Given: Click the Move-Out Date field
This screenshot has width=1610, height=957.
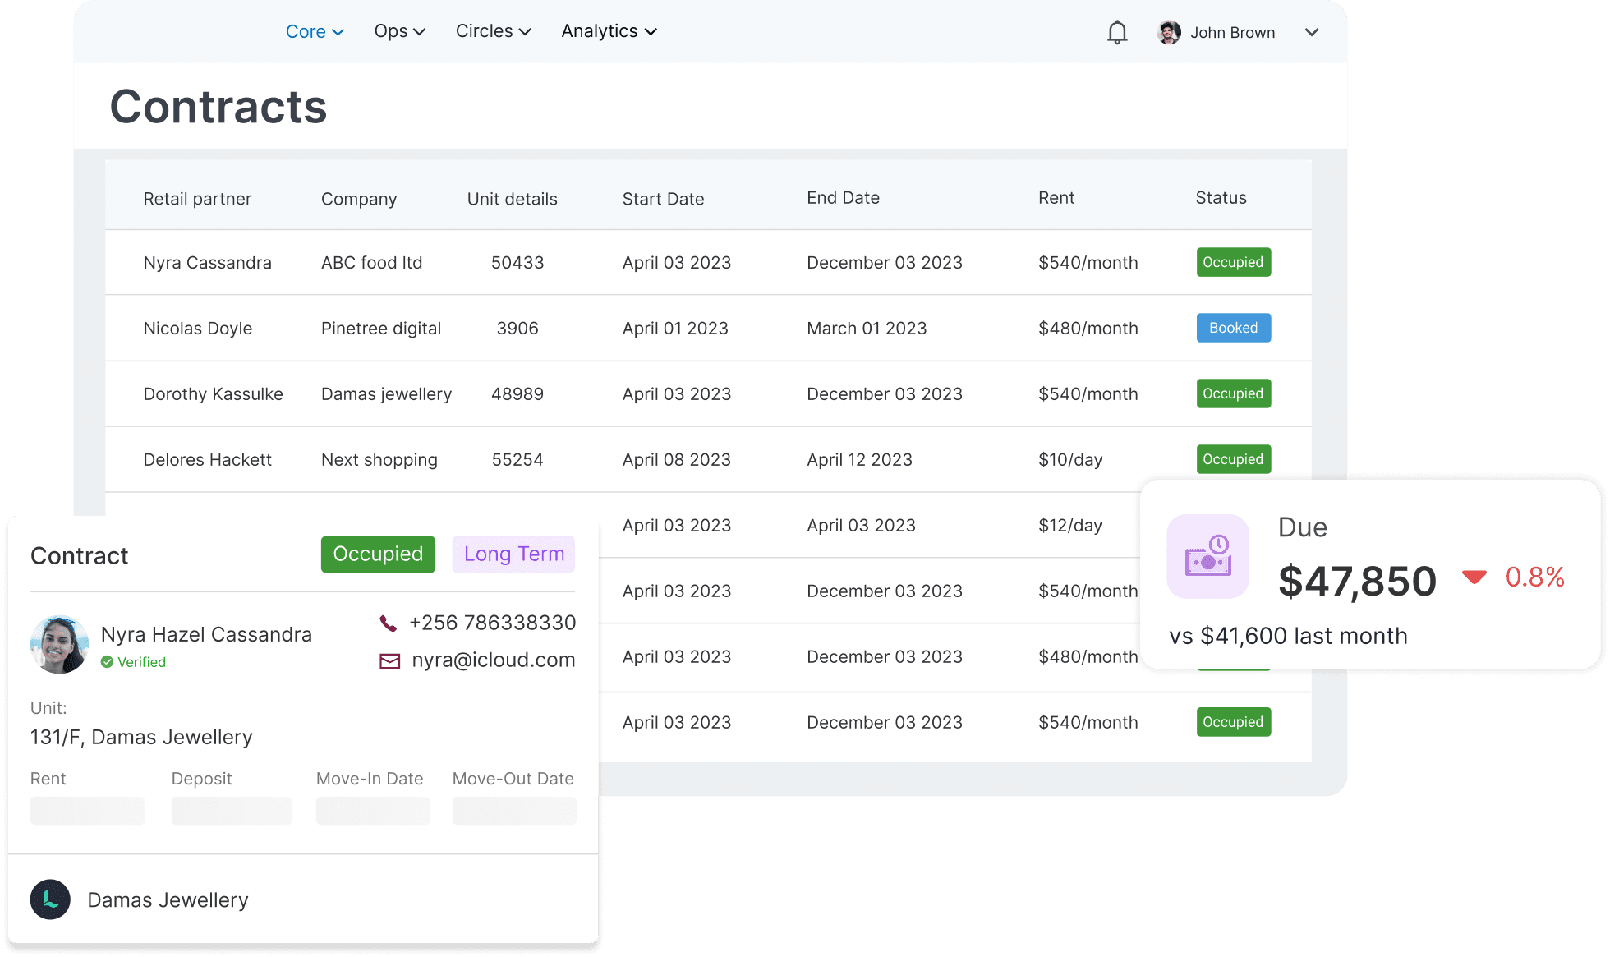Looking at the screenshot, I should coord(514,811).
